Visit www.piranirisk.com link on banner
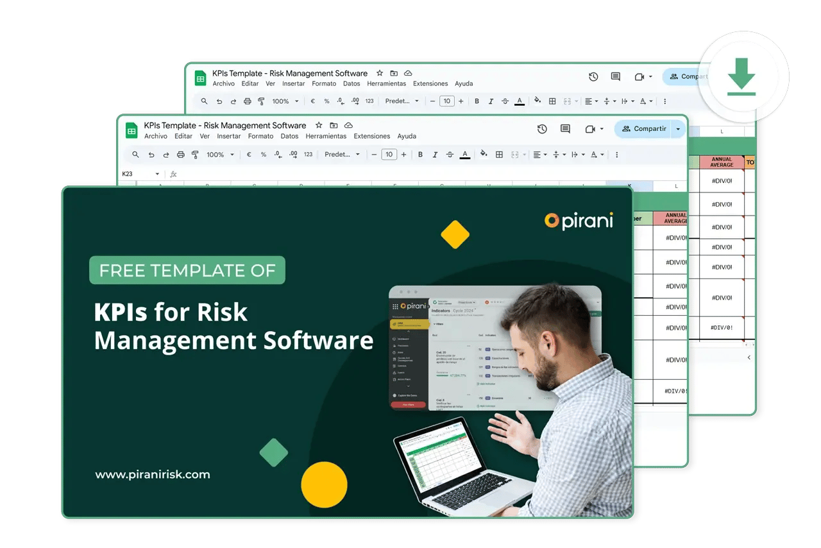 [x=153, y=475]
